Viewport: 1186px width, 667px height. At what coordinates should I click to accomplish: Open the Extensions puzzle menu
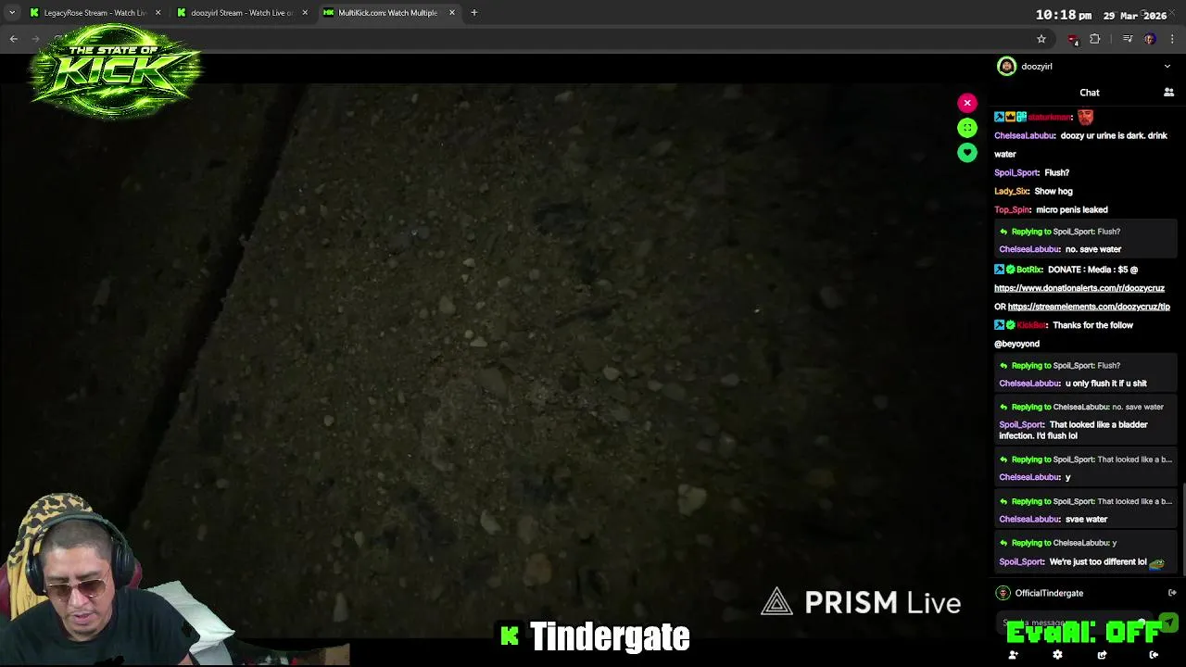point(1095,39)
